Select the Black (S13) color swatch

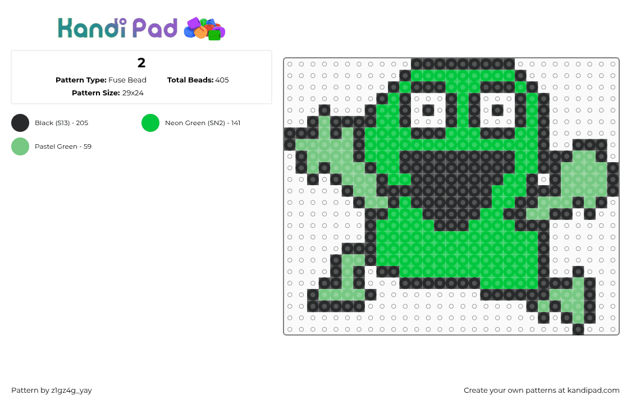click(20, 123)
